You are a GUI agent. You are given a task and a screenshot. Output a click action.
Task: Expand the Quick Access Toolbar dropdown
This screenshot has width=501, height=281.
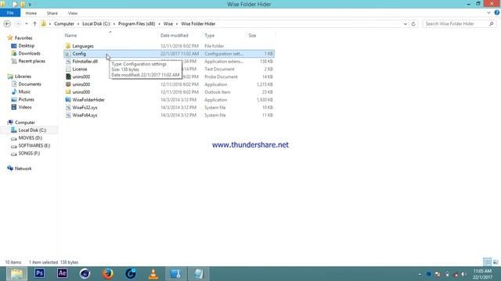(x=30, y=5)
